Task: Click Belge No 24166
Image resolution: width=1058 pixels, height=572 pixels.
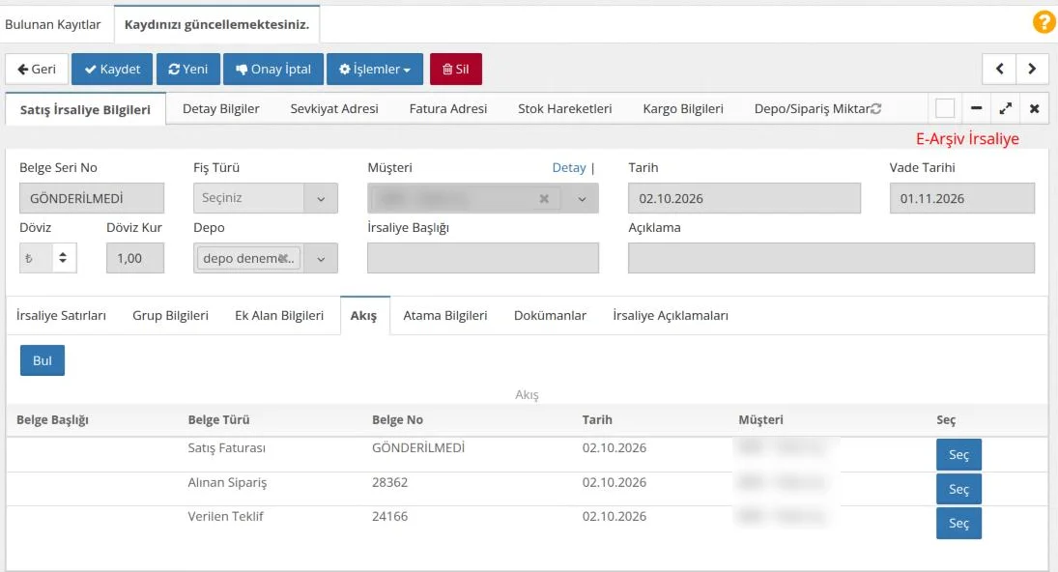Action: point(389,516)
